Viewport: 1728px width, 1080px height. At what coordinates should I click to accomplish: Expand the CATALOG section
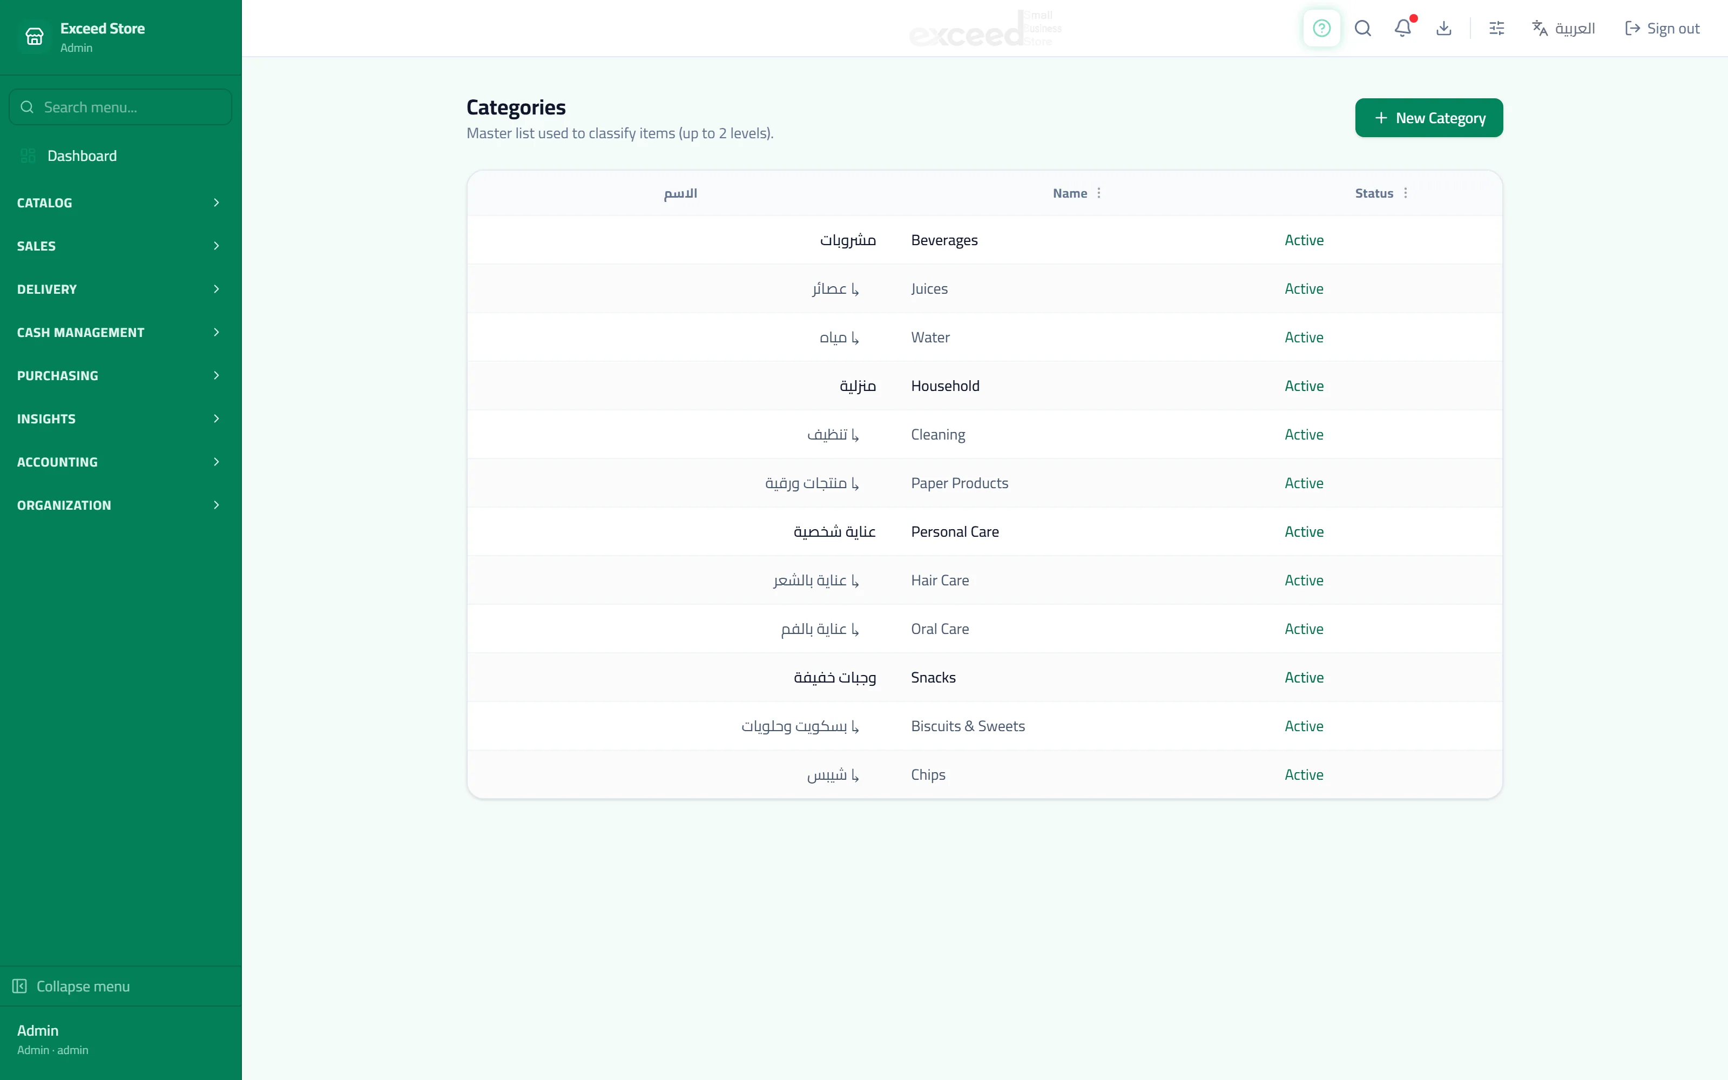tap(120, 203)
